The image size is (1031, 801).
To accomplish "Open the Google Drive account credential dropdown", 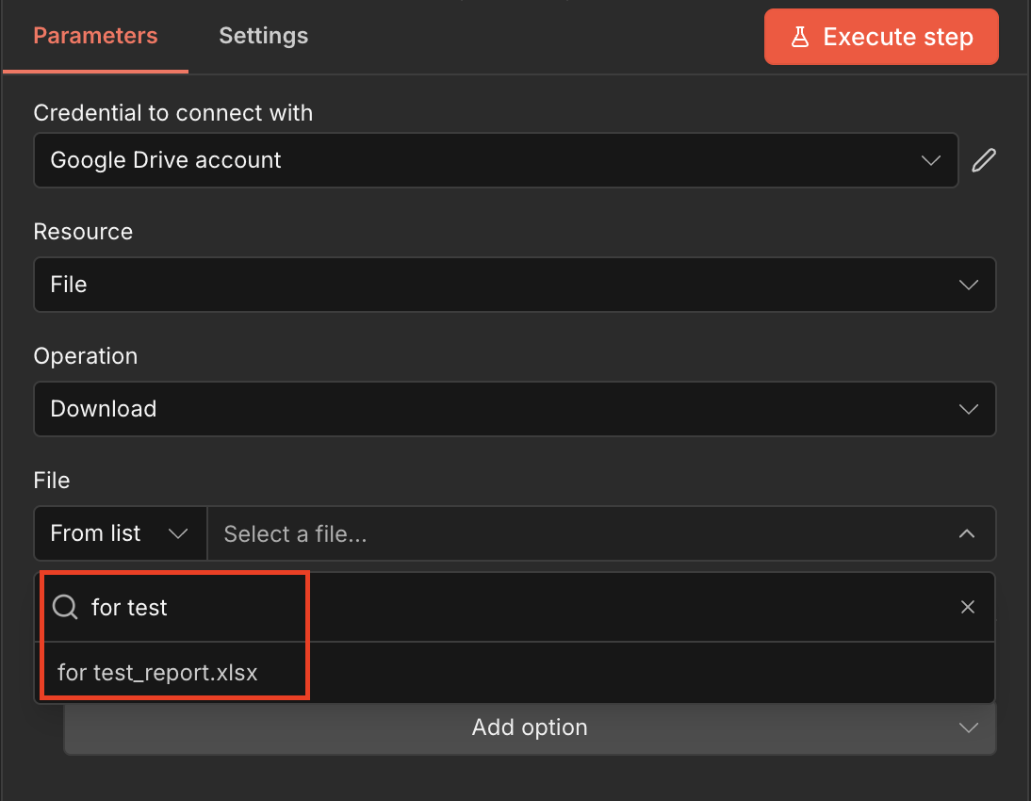I will (x=496, y=160).
